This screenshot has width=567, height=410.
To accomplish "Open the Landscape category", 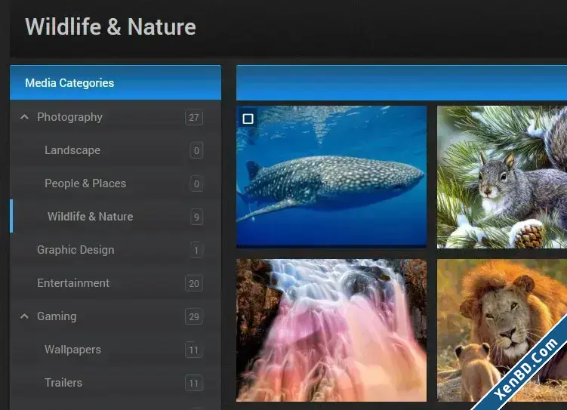I will (72, 150).
